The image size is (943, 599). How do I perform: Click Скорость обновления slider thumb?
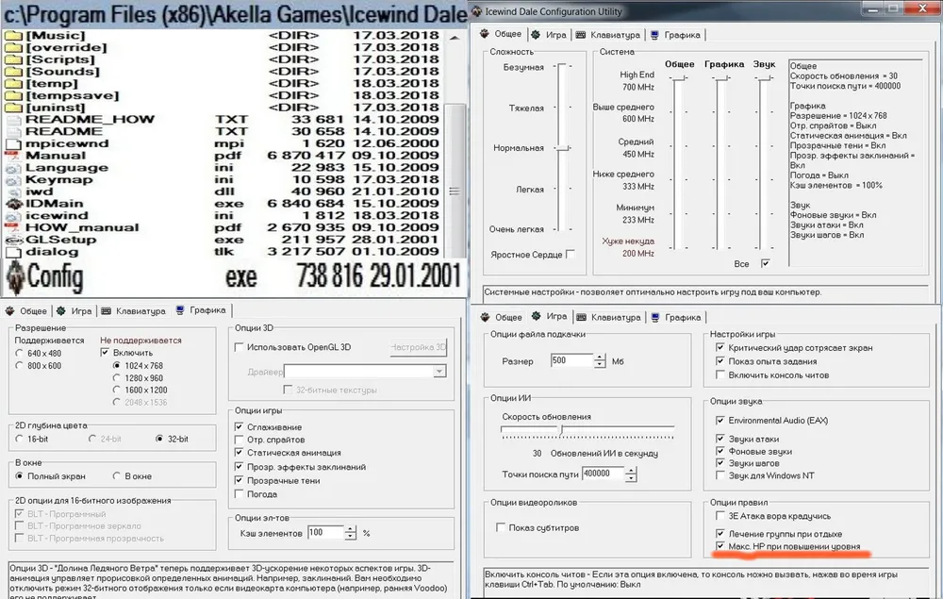tap(561, 429)
